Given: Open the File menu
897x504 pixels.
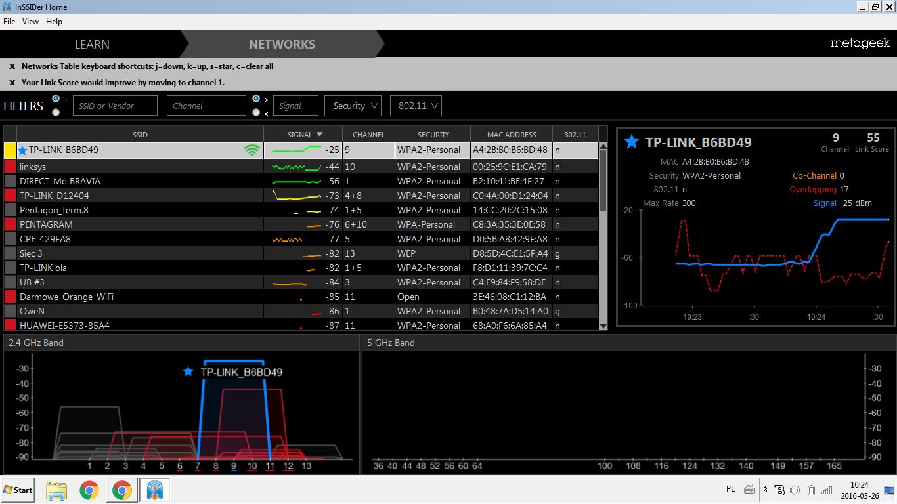Looking at the screenshot, I should coord(9,22).
